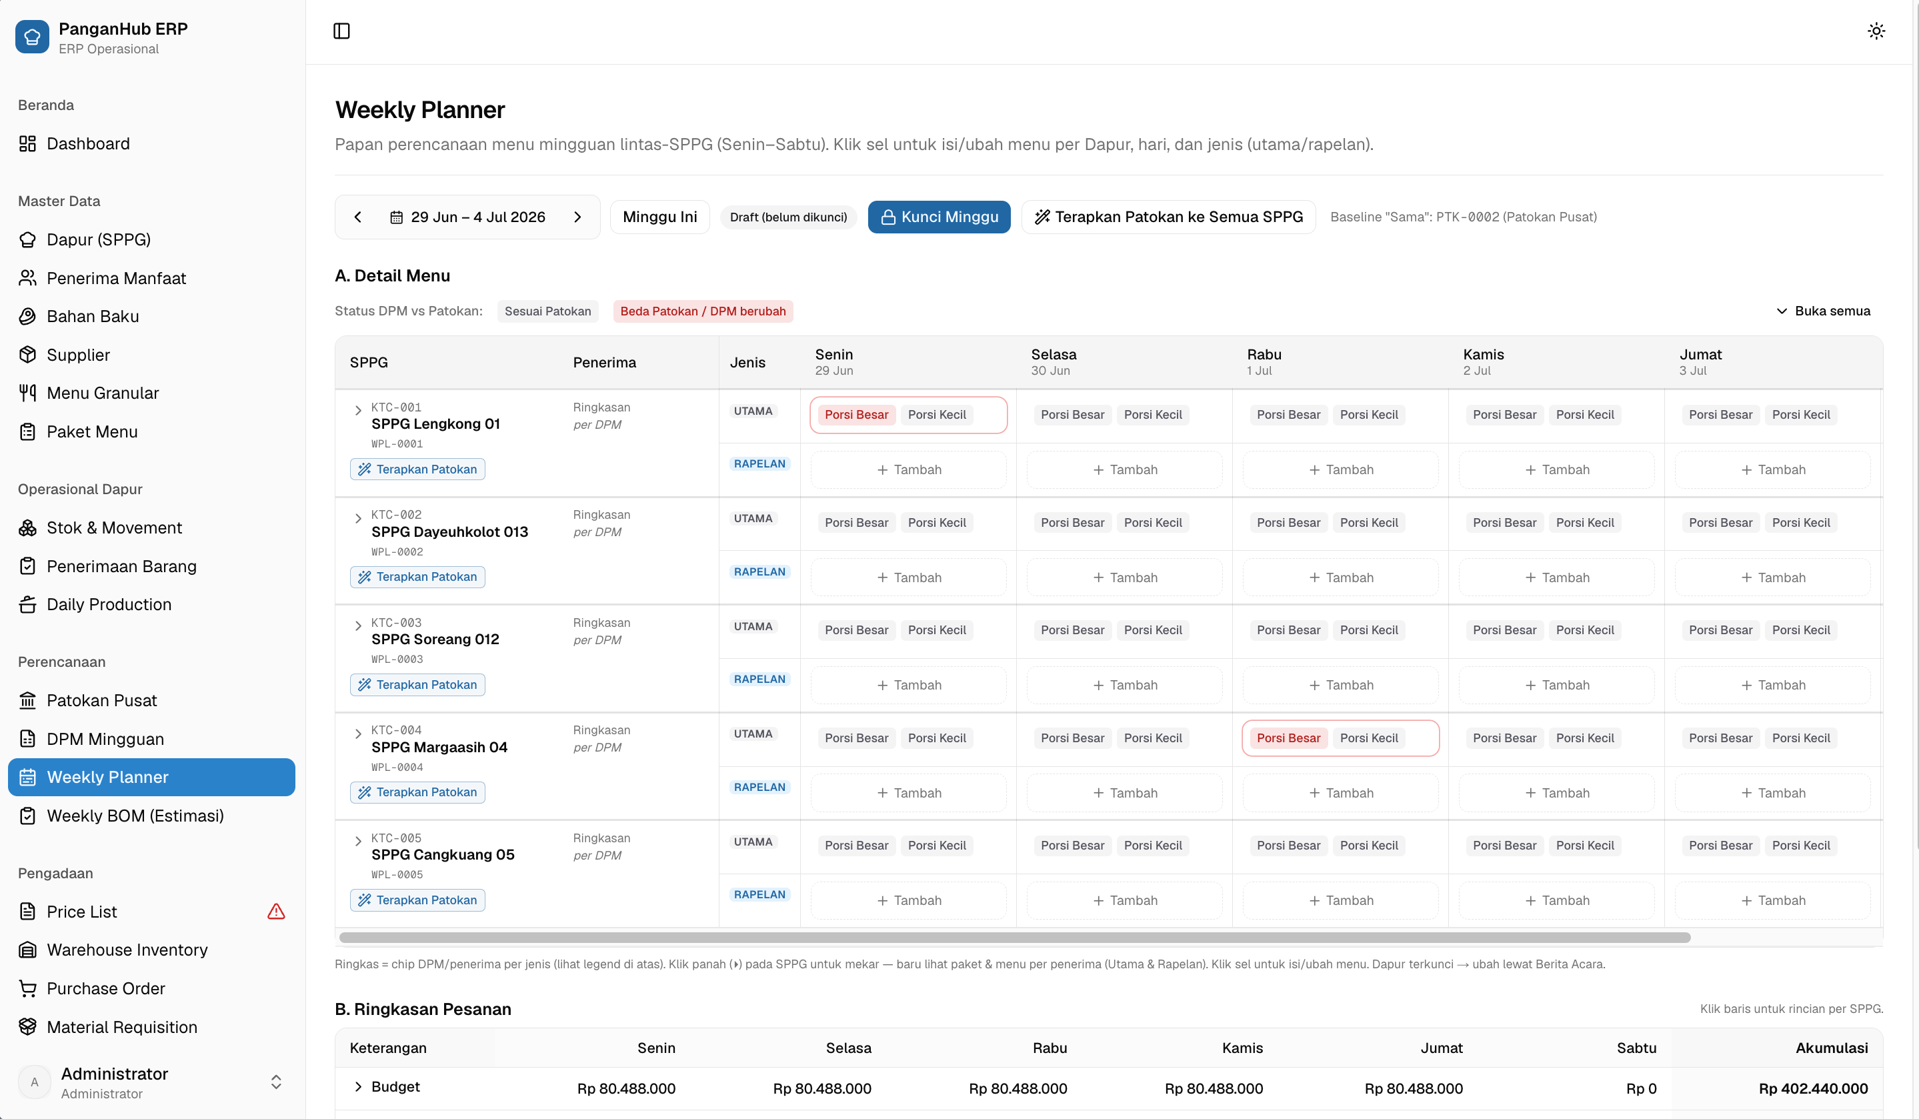Open the Supplier page
The height and width of the screenshot is (1119, 1919).
[x=151, y=355]
